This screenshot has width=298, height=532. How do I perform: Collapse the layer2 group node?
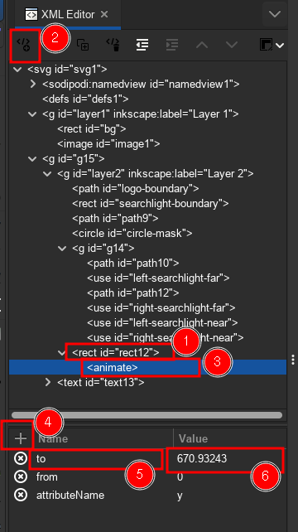(x=47, y=174)
